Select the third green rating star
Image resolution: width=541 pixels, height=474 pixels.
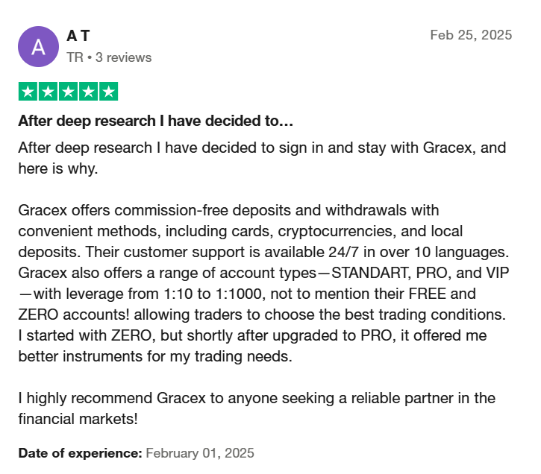[69, 91]
